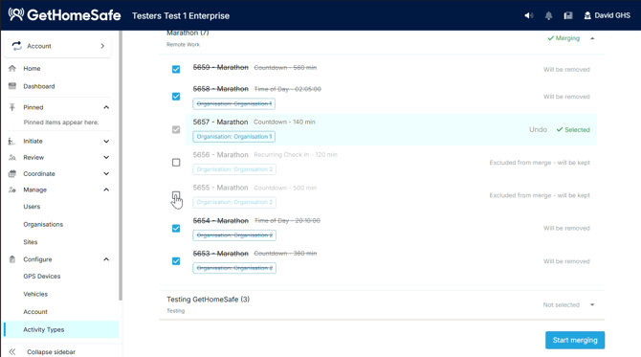Click the Collapse sidebar double-arrow icon
Screen dimensions: 641x357
pos(12,351)
